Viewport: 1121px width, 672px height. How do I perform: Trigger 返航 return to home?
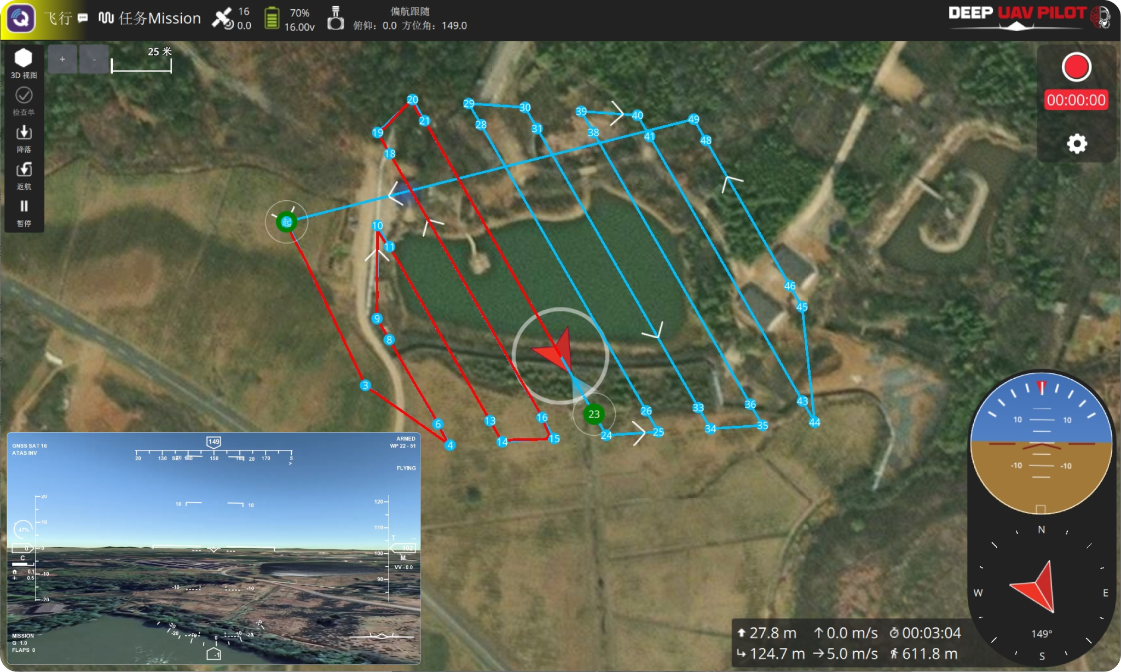[x=24, y=176]
